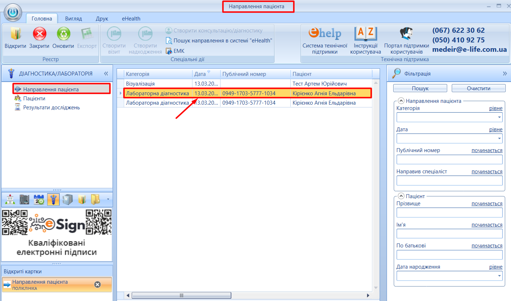The width and height of the screenshot is (511, 301).
Task: Select the Візуалізація row for Тест Артем Юрійович
Action: [x=248, y=84]
